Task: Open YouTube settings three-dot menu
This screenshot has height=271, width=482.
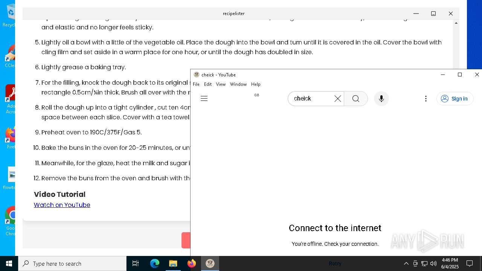Action: click(426, 99)
